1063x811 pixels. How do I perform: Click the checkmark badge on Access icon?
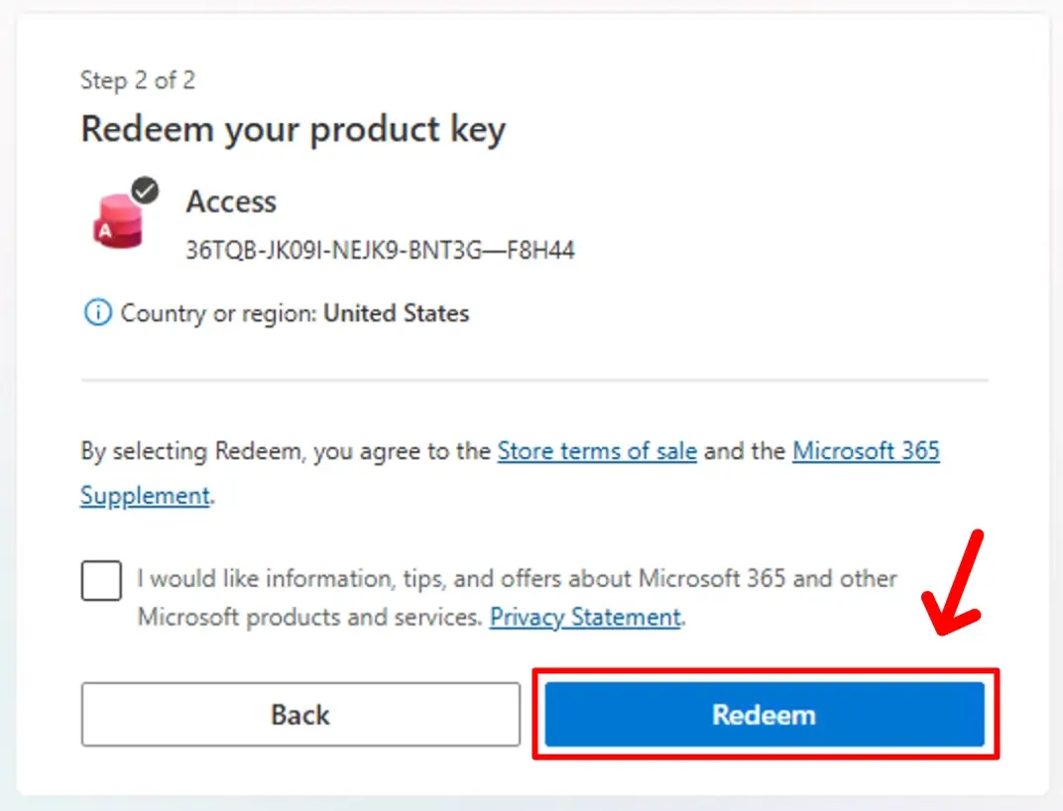click(x=145, y=190)
